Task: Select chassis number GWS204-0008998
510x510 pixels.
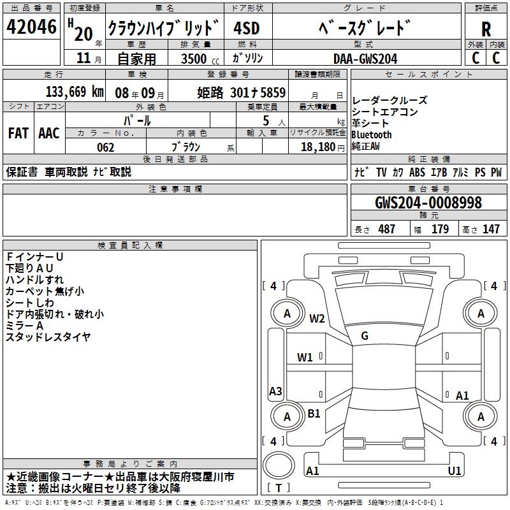Action: pos(428,202)
